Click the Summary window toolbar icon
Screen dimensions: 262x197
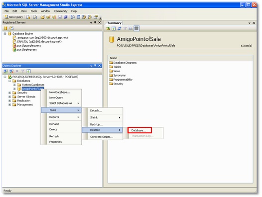(78, 17)
